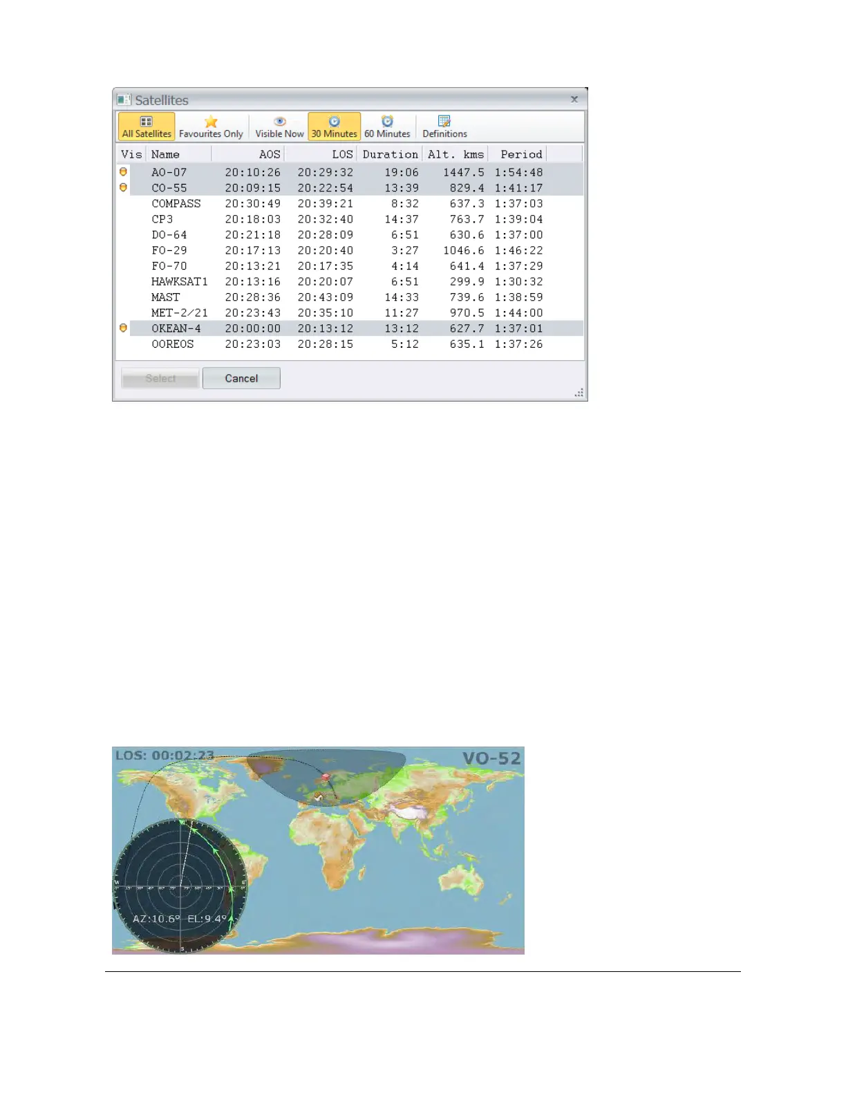Open the Definitions tool

444,127
